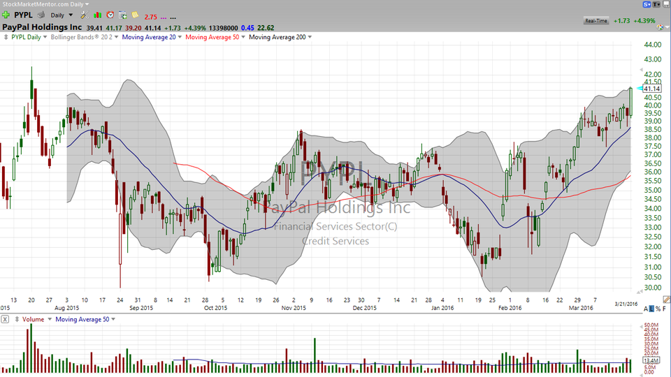
Task: Click the save layout floppy icon
Action: coord(666,4)
